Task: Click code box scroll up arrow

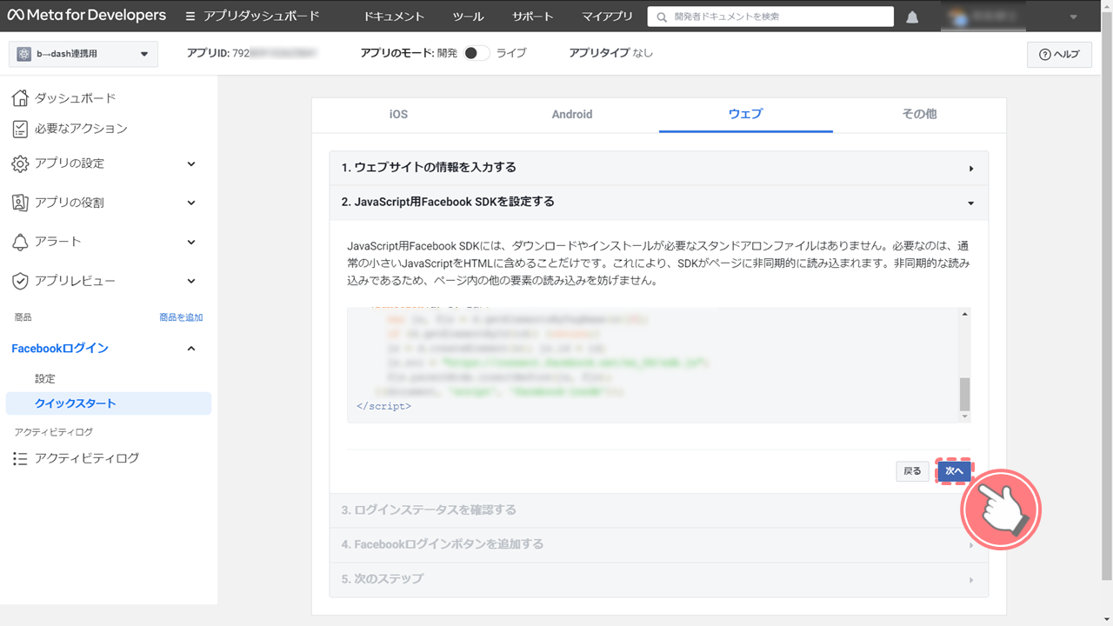Action: click(964, 315)
